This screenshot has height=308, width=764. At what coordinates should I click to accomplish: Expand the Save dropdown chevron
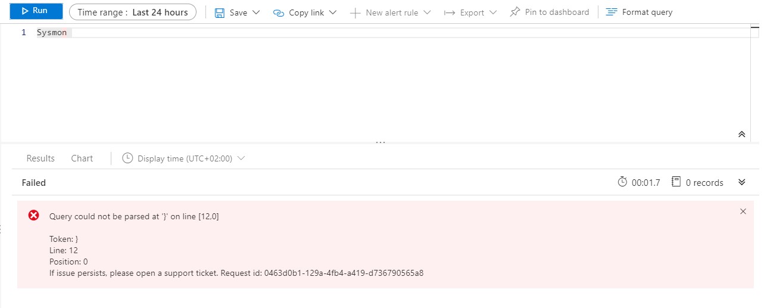tap(256, 13)
